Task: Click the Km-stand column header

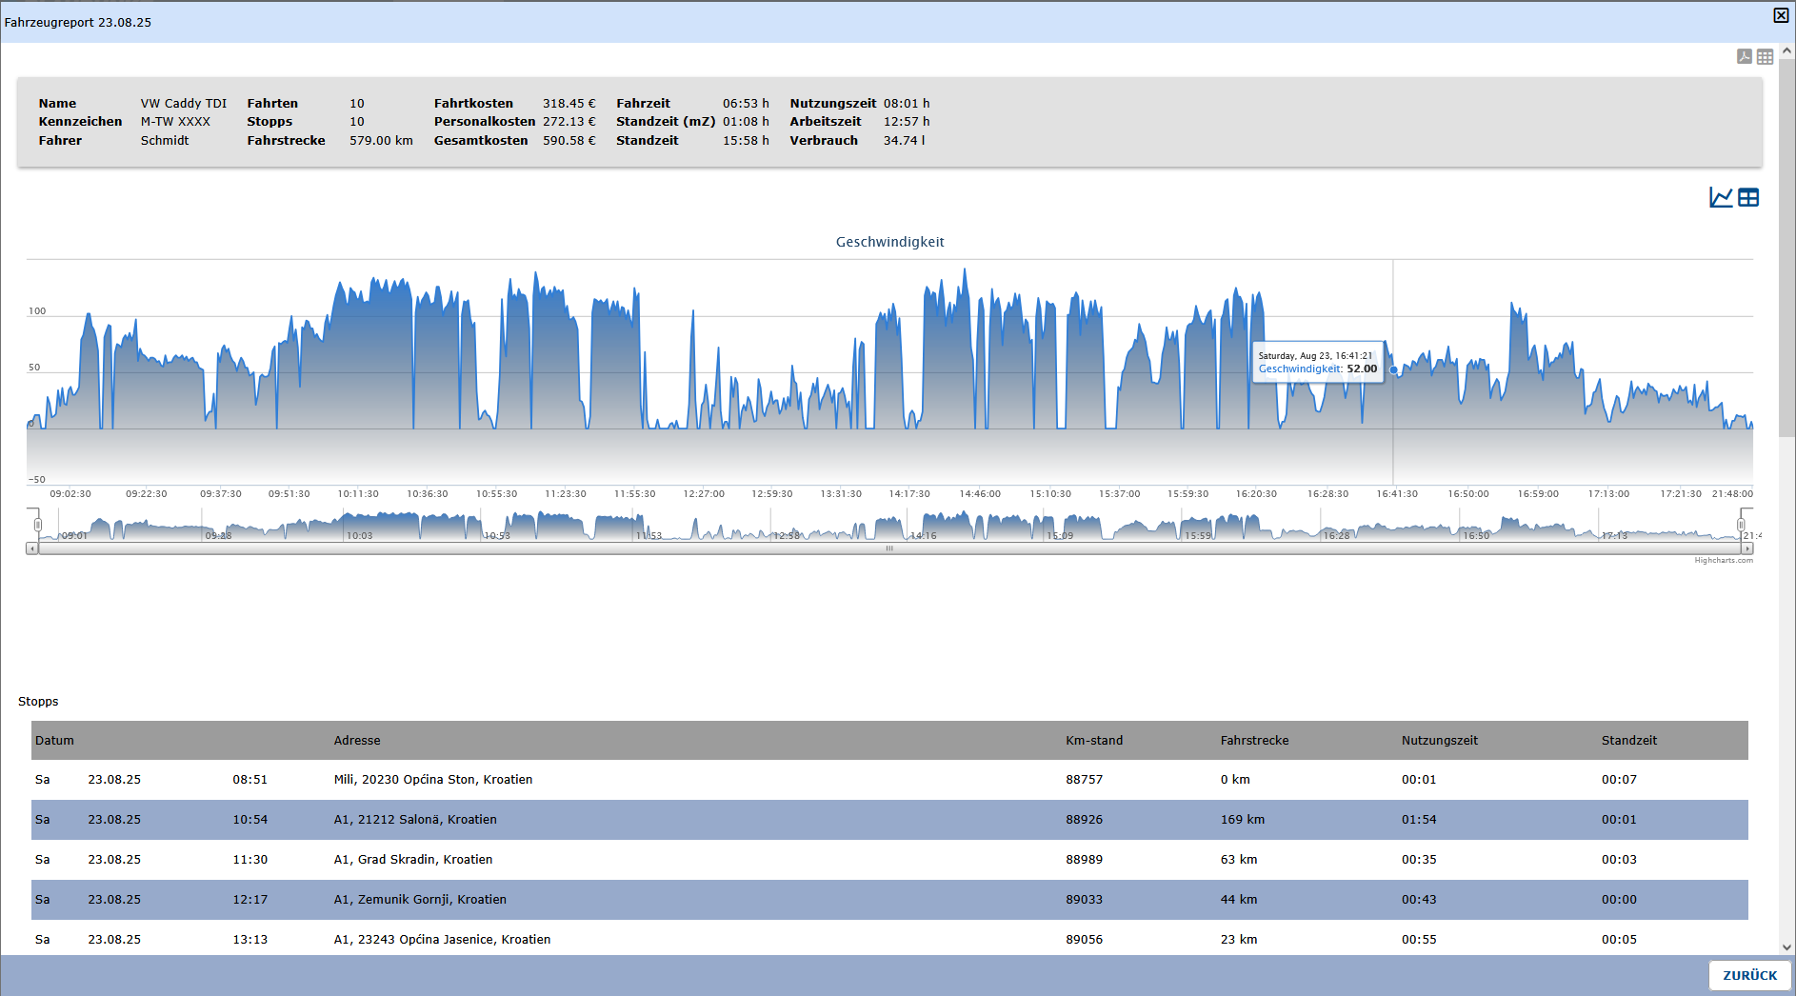Action: [x=1094, y=741]
